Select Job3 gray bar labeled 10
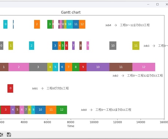This screenshot has height=139, width=168. (x=113, y=46)
